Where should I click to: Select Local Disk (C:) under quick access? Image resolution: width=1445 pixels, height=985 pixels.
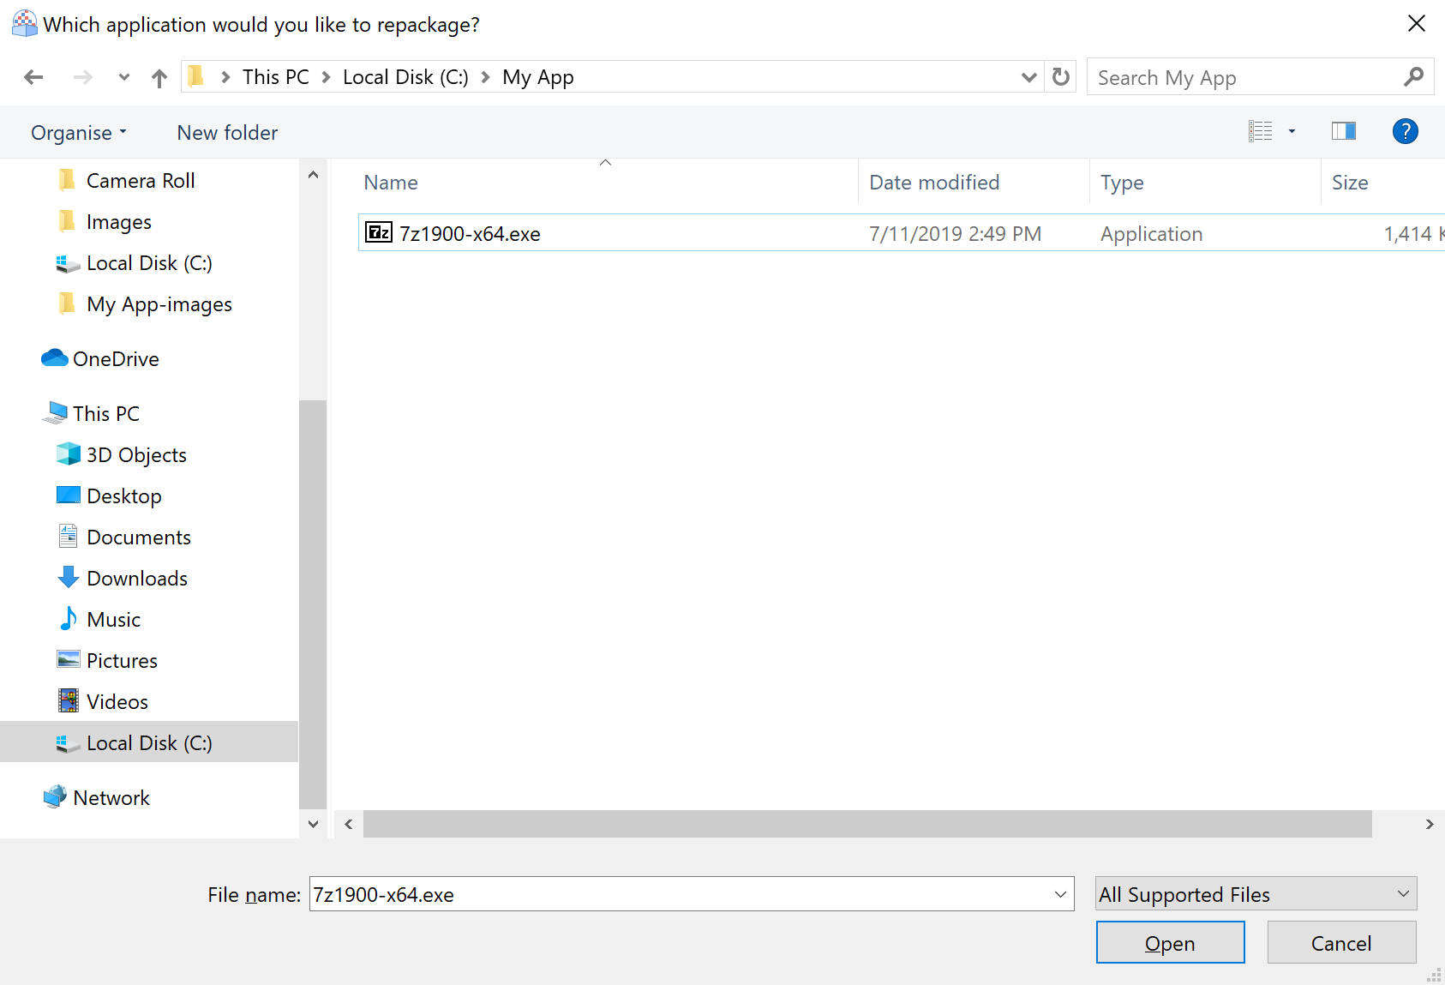pos(149,263)
